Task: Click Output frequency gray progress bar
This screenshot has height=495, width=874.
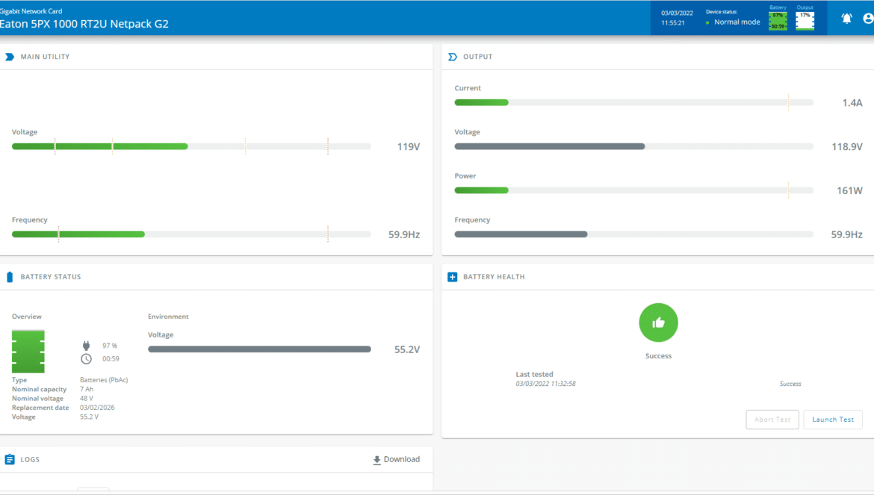Action: coord(633,234)
